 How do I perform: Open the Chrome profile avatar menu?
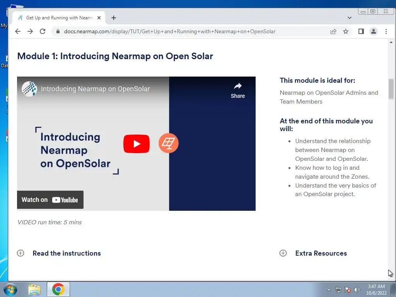374,31
